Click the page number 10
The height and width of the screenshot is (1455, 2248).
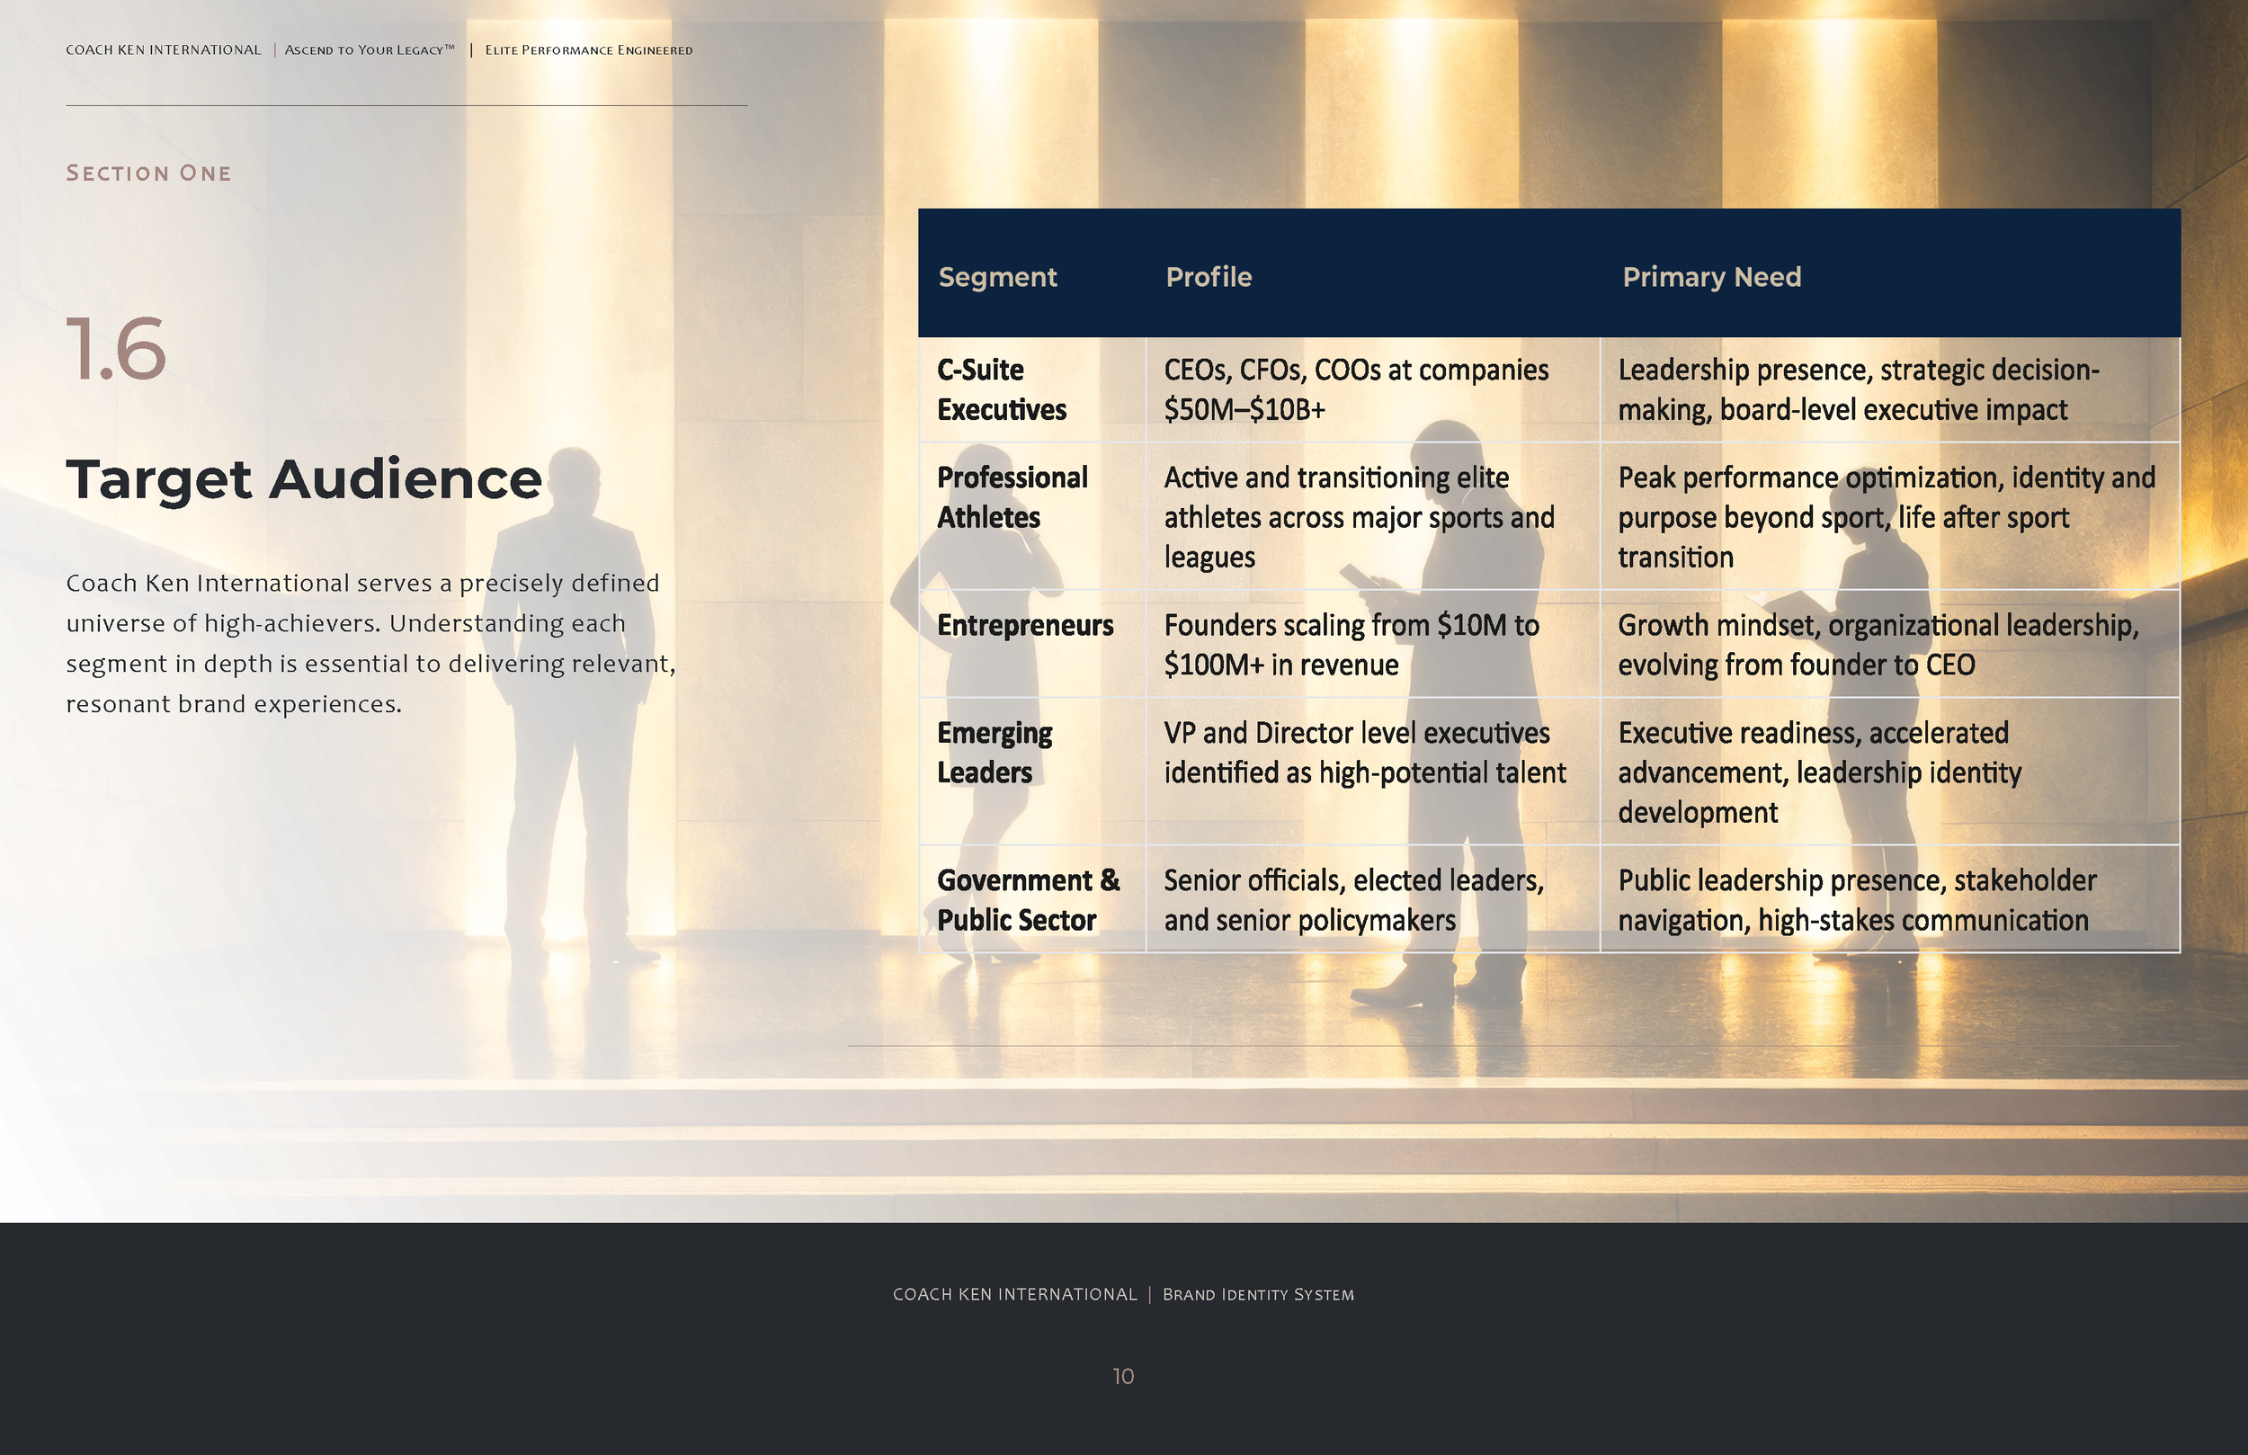(x=1123, y=1377)
